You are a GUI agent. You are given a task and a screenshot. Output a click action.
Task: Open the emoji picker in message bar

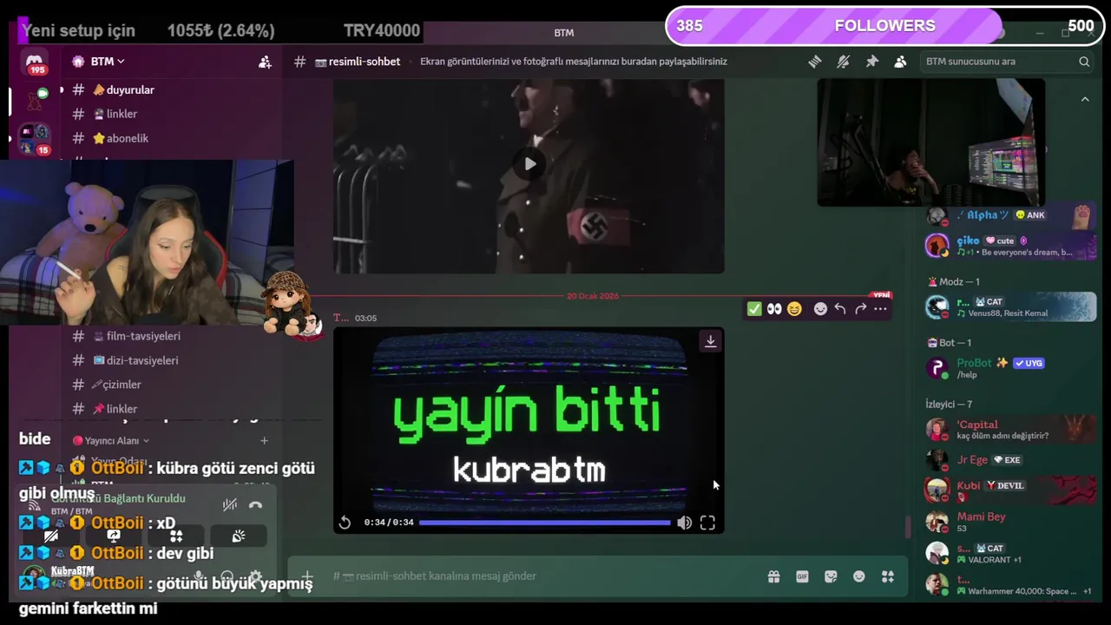pos(859,576)
